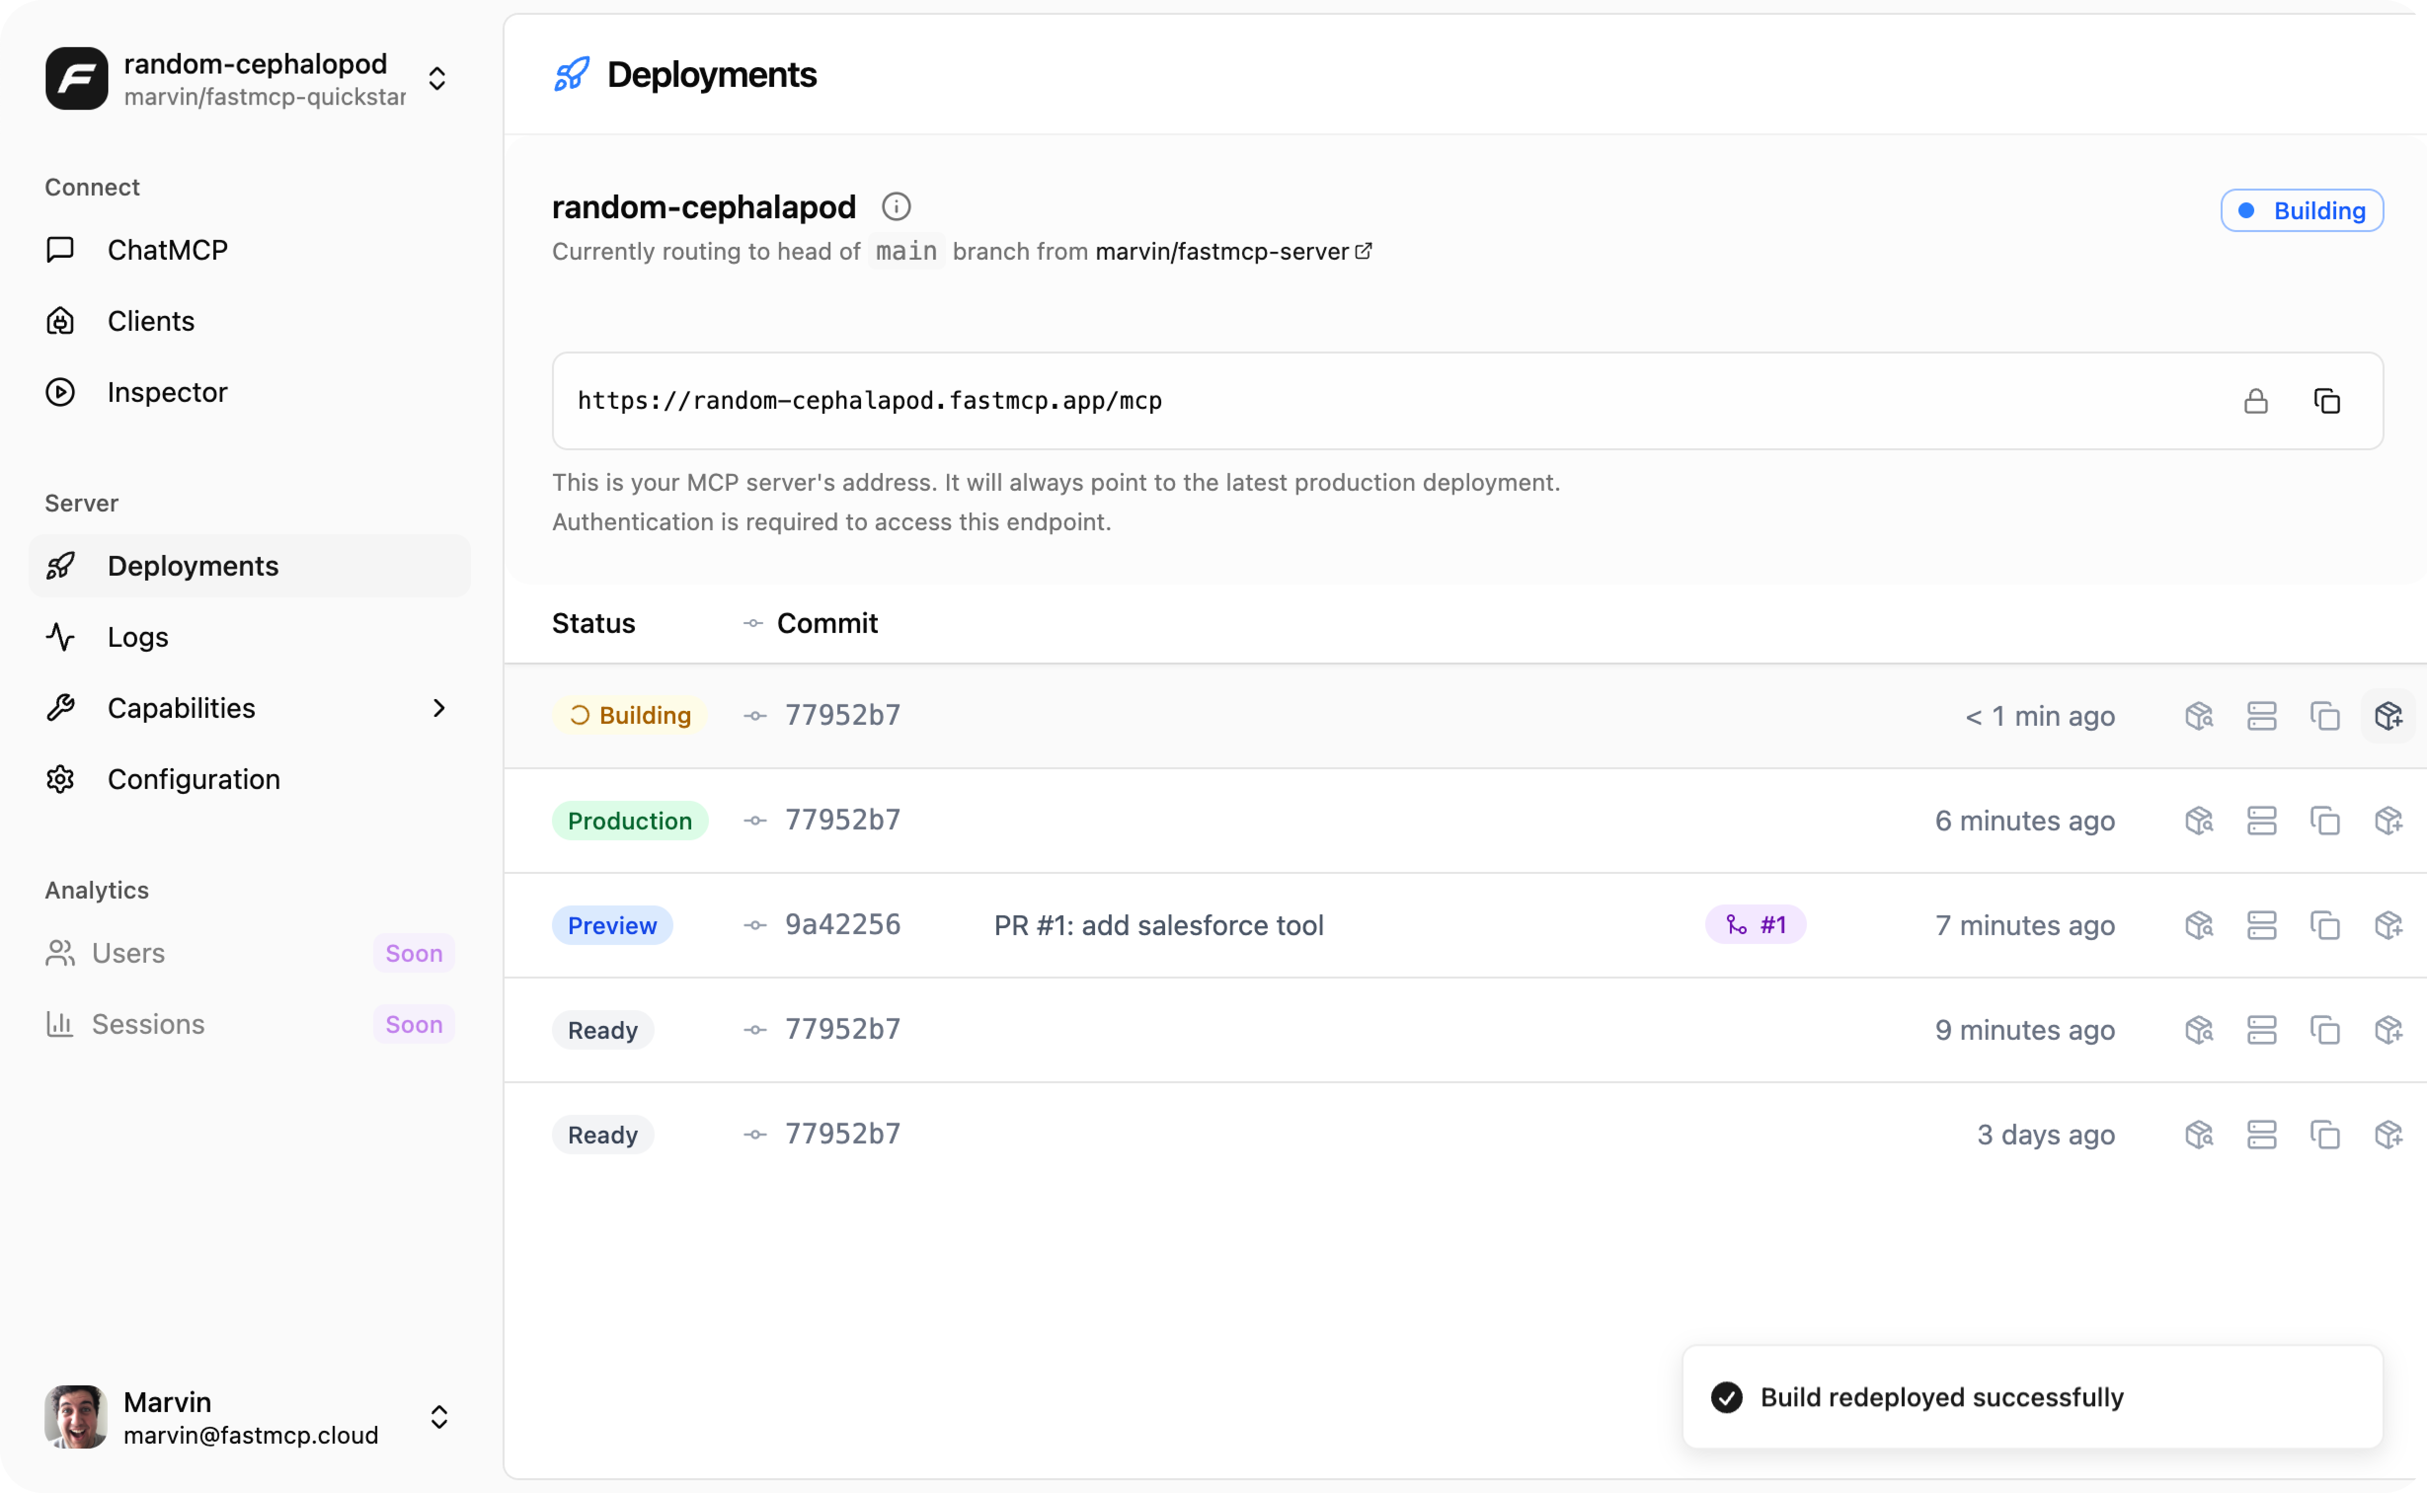Image resolution: width=2427 pixels, height=1493 pixels.
Task: Switch to the Deployments section
Action: tap(193, 565)
